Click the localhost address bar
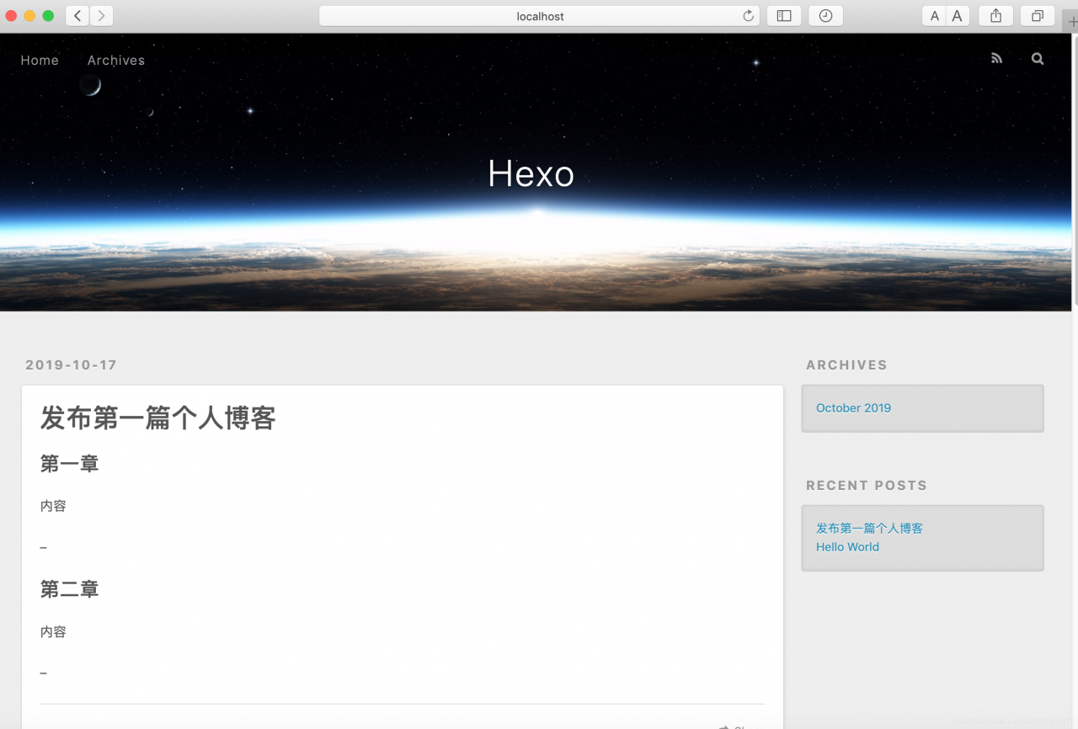 click(x=539, y=15)
